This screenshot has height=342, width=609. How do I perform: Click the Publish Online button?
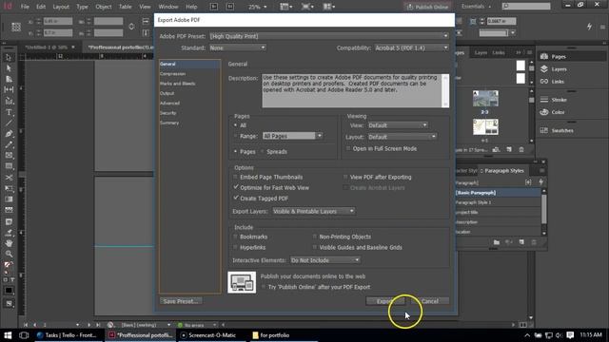(427, 7)
